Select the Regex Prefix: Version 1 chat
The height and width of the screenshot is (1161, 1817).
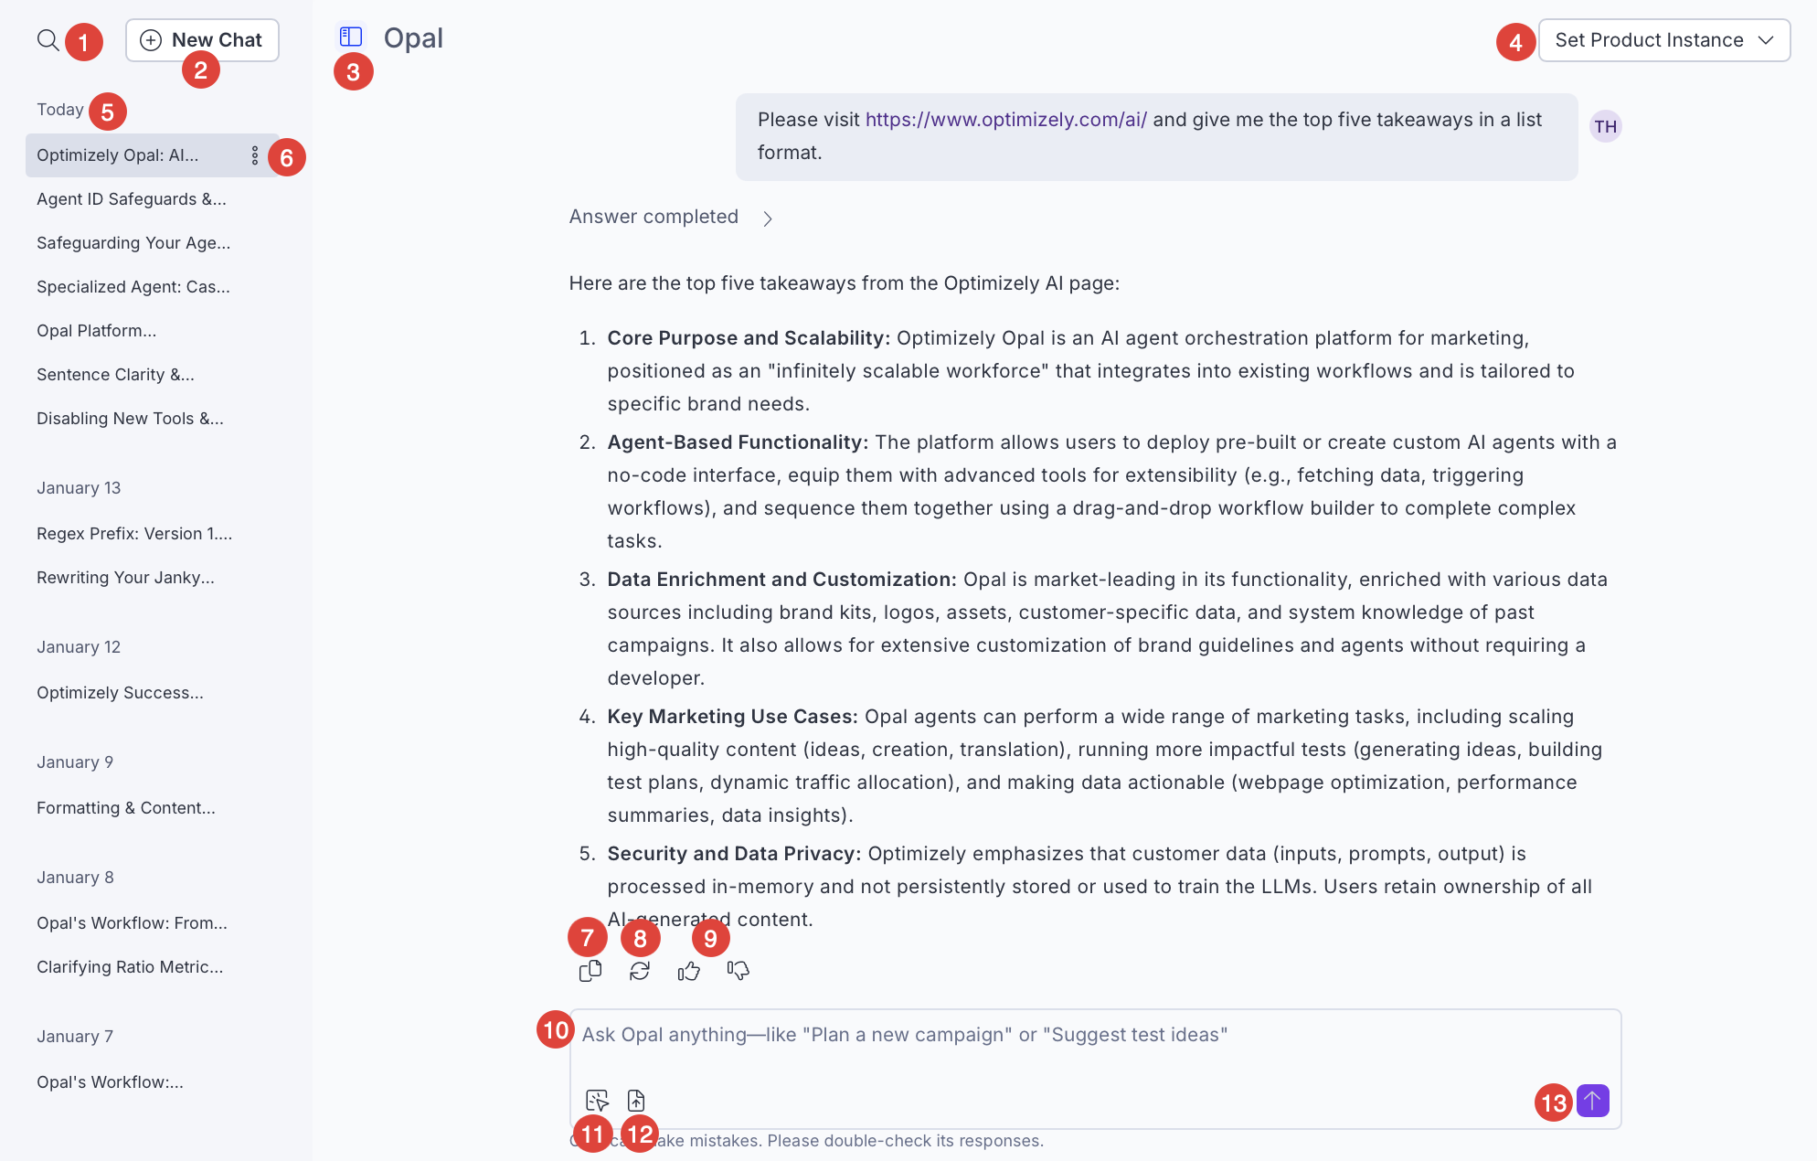point(134,534)
